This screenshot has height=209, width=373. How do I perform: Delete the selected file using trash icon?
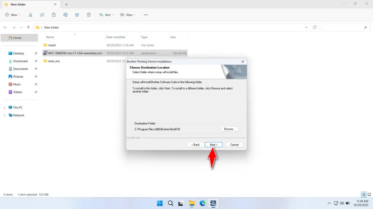click(x=89, y=15)
